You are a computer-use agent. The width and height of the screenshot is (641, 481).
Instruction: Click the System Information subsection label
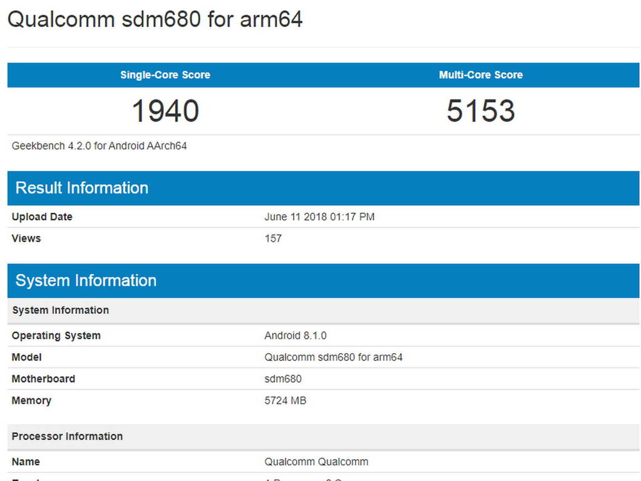pyautogui.click(x=60, y=310)
